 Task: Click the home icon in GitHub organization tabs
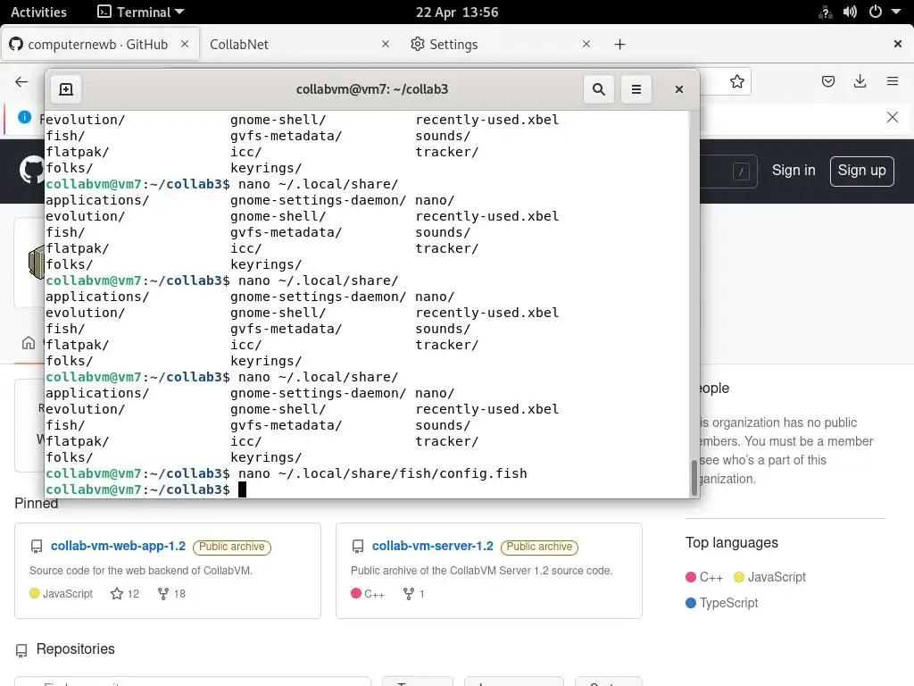(28, 342)
